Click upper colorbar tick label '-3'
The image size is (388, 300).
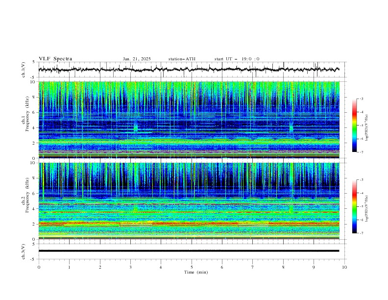361,99
